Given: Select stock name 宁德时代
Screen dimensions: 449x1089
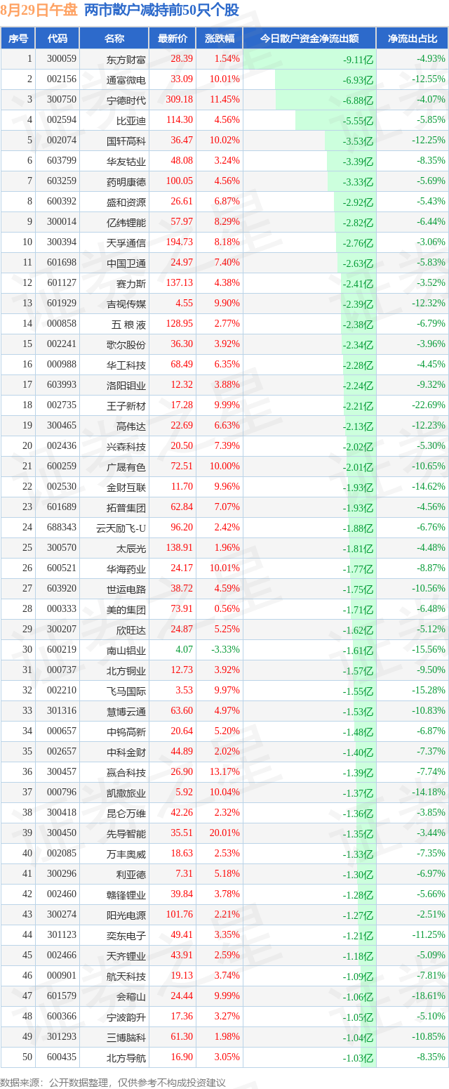Looking at the screenshot, I should [126, 100].
